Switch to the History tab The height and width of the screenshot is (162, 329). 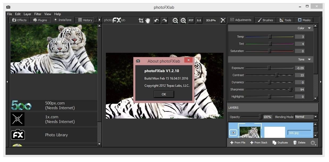click(85, 20)
